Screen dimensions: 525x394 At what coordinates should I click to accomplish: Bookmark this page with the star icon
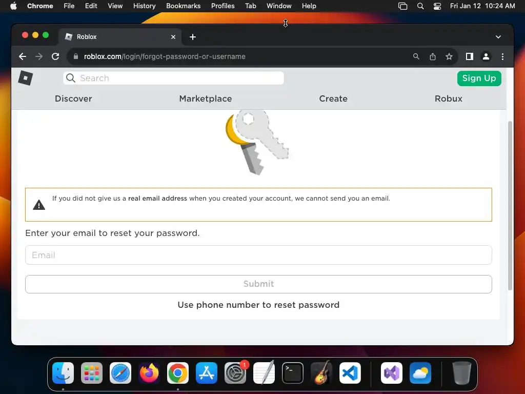449,56
